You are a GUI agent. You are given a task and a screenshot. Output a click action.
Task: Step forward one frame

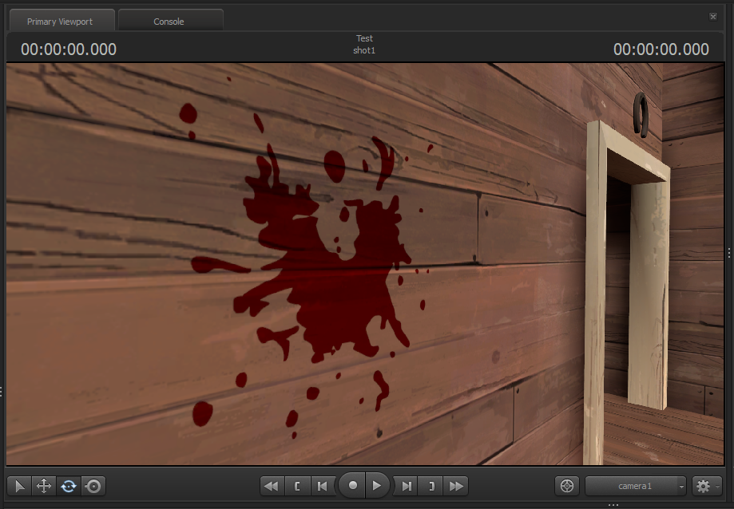[x=407, y=486]
